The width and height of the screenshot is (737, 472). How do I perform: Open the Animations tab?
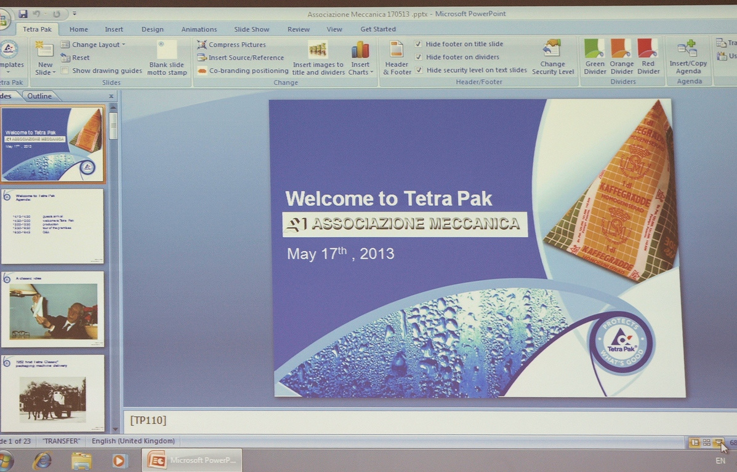[199, 29]
